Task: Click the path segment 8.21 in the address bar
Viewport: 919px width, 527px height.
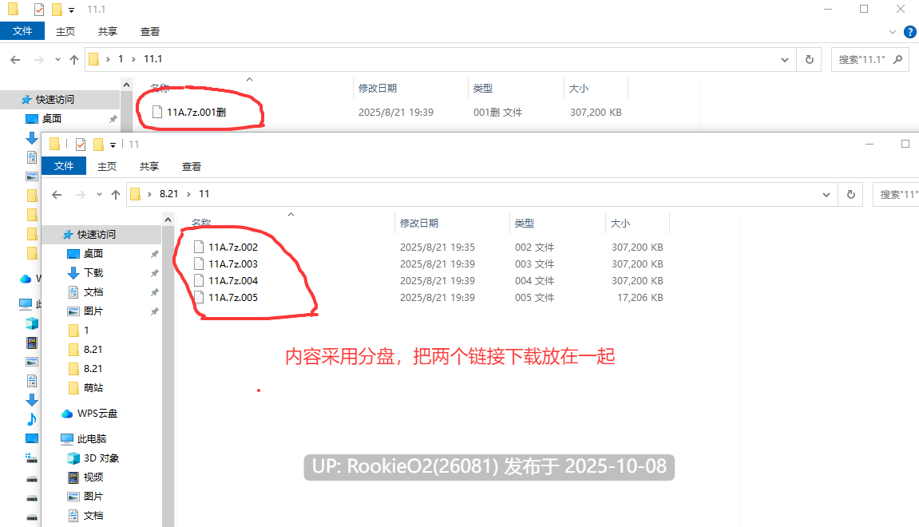Action: click(168, 193)
